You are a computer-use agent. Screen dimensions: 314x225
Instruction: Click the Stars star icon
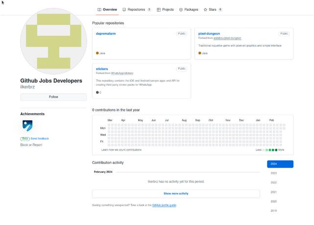[x=205, y=10]
